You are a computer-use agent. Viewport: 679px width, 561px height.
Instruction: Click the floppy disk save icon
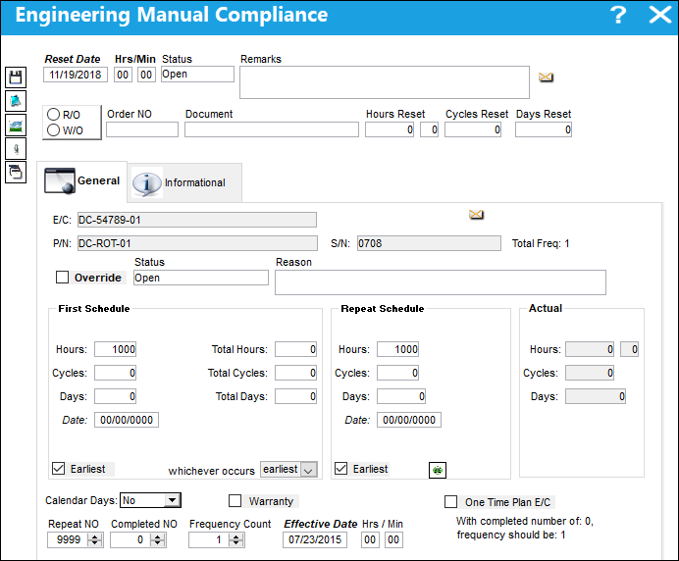pyautogui.click(x=16, y=77)
